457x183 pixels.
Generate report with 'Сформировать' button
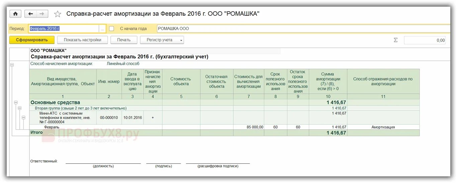pyautogui.click(x=31, y=40)
